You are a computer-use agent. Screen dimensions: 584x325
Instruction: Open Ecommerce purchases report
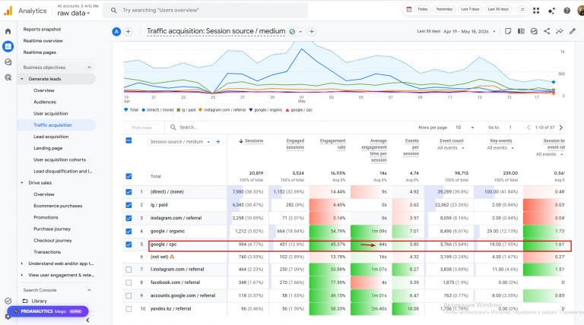[x=58, y=206]
